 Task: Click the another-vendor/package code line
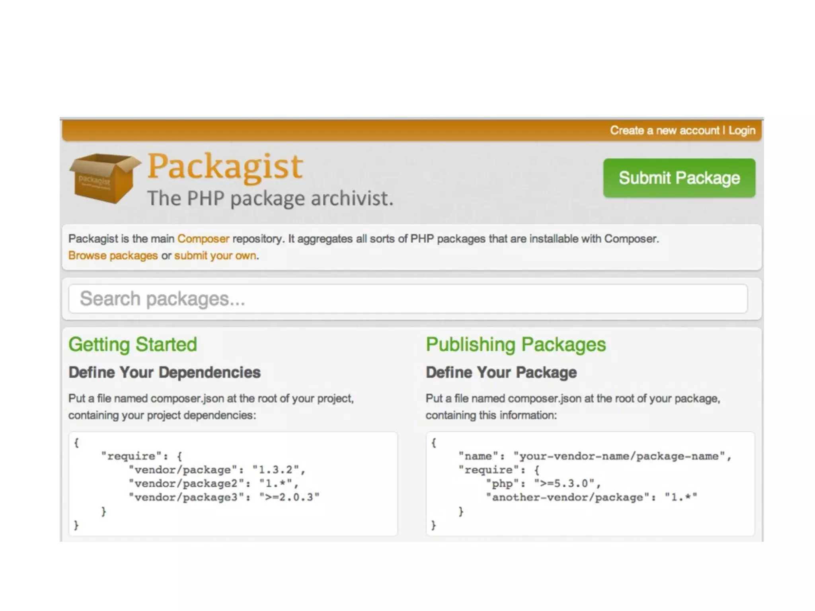coord(591,497)
